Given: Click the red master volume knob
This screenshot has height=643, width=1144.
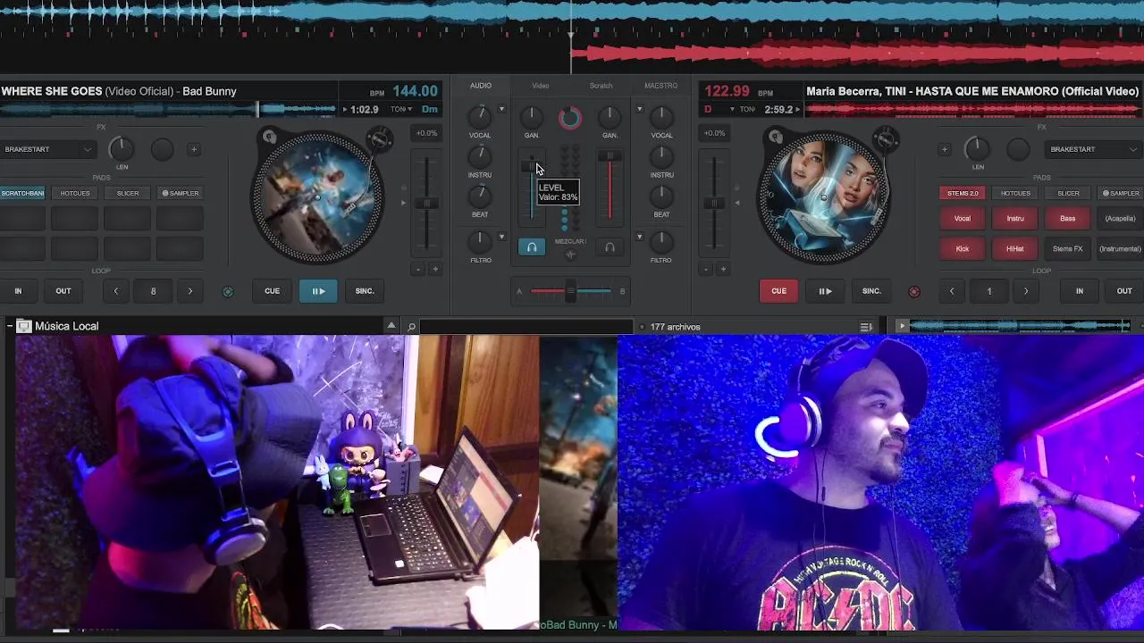Looking at the screenshot, I should 570,117.
